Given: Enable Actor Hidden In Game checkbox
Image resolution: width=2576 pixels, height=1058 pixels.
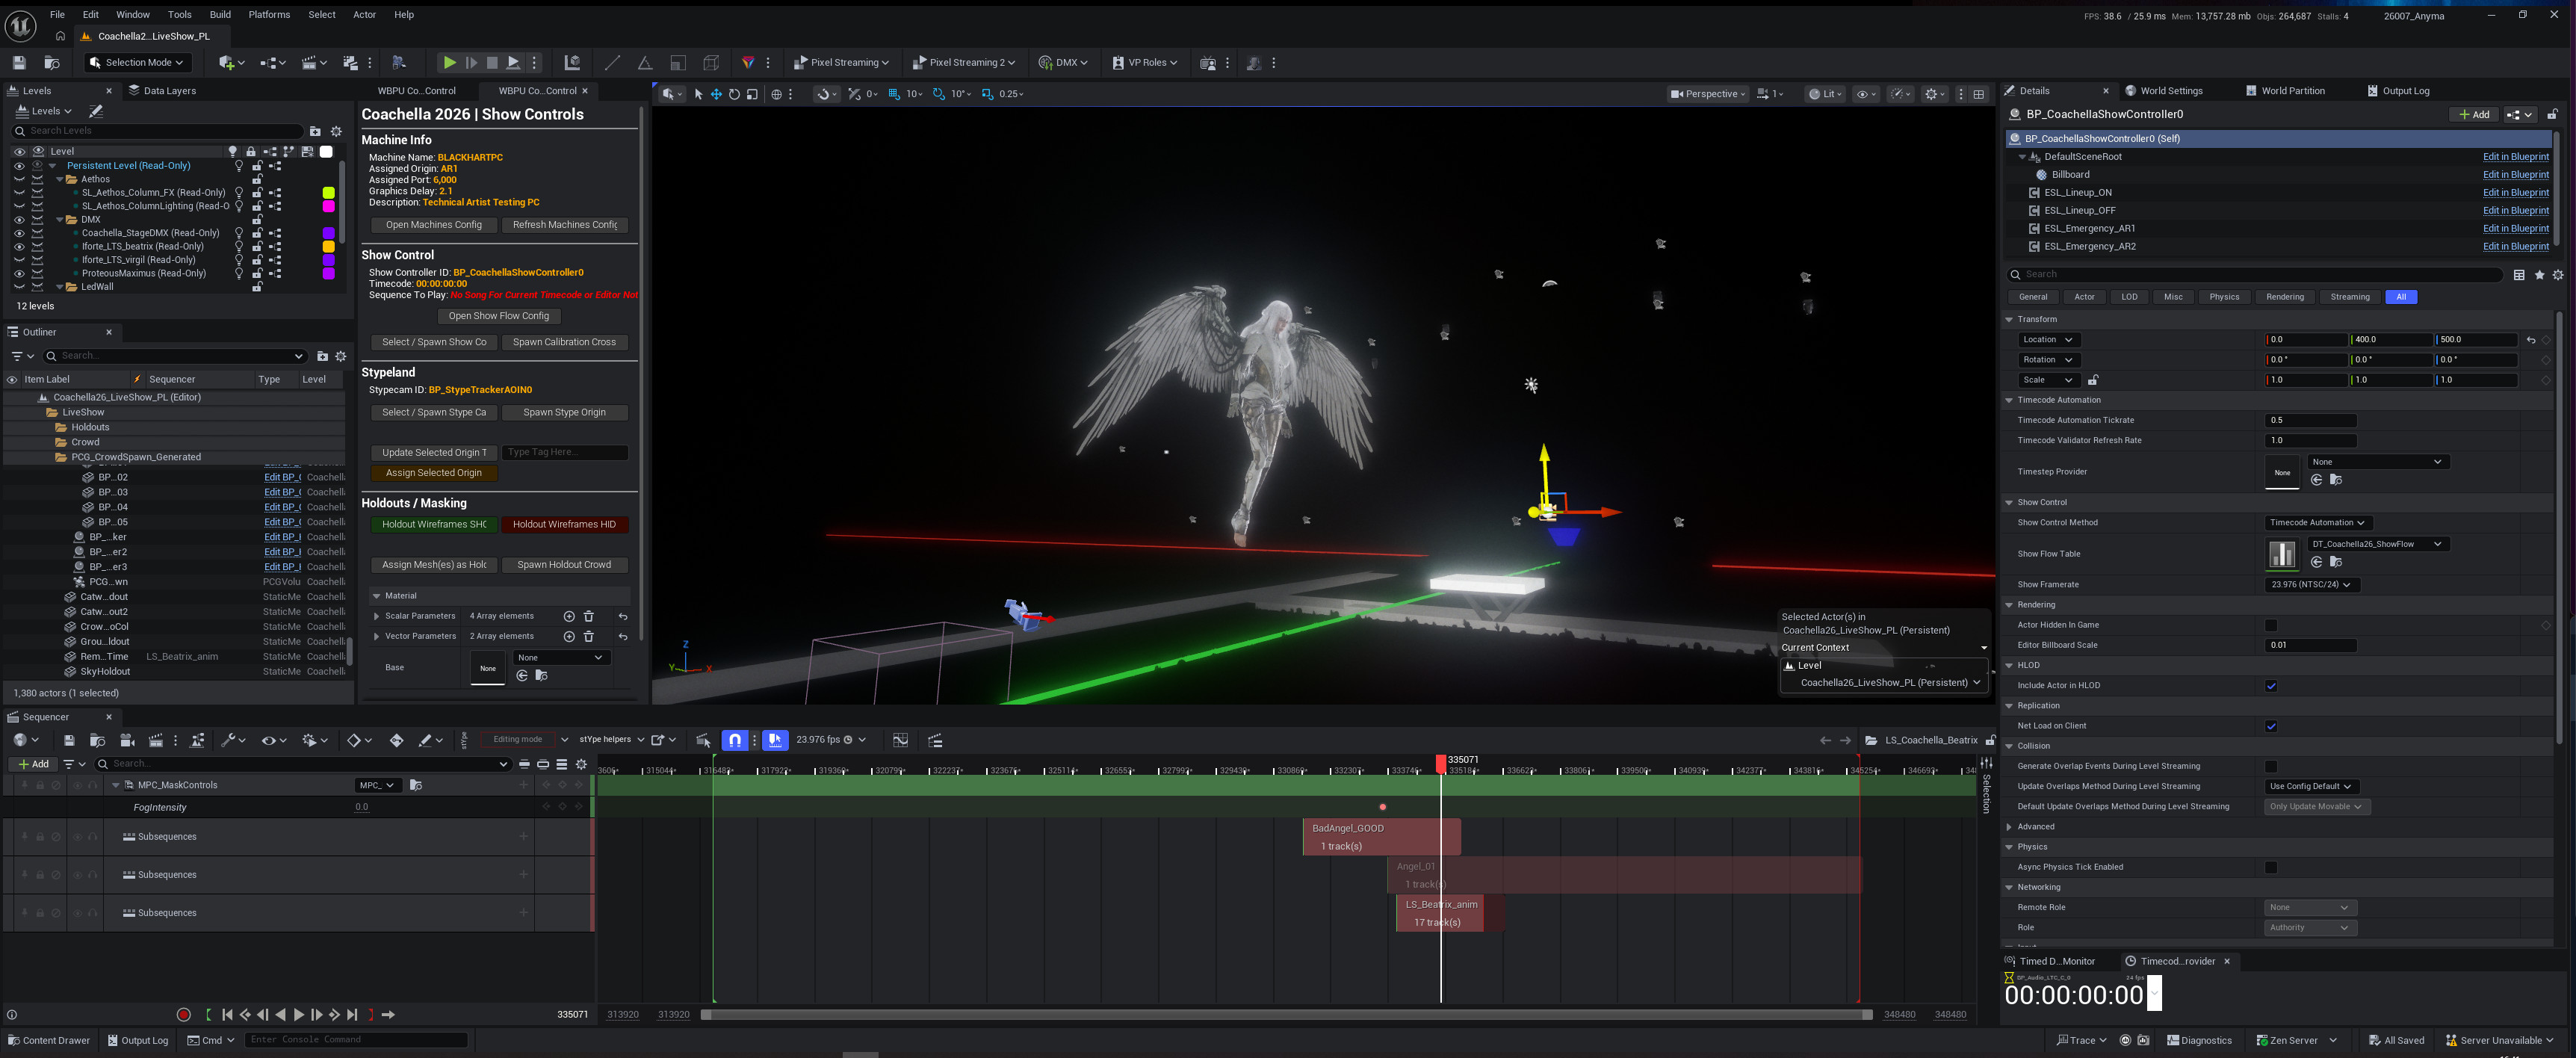Looking at the screenshot, I should tap(2270, 625).
